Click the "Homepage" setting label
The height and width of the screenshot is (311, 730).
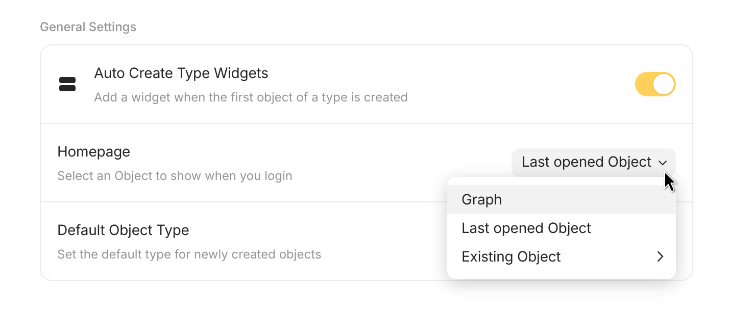[93, 151]
